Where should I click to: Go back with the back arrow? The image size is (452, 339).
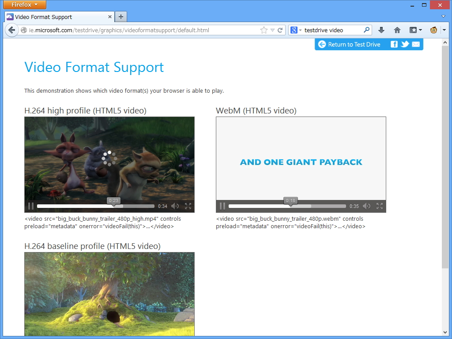(11, 30)
